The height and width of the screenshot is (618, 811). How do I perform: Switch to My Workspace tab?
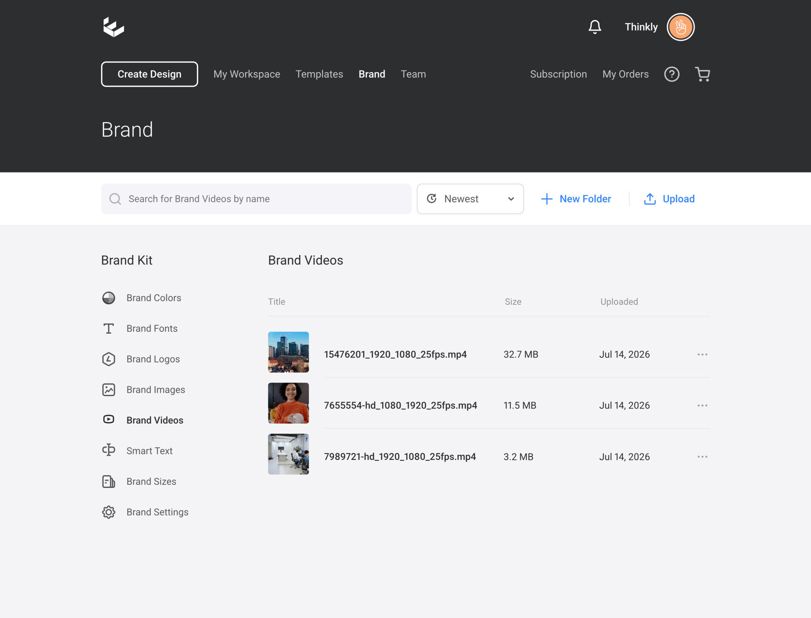247,74
